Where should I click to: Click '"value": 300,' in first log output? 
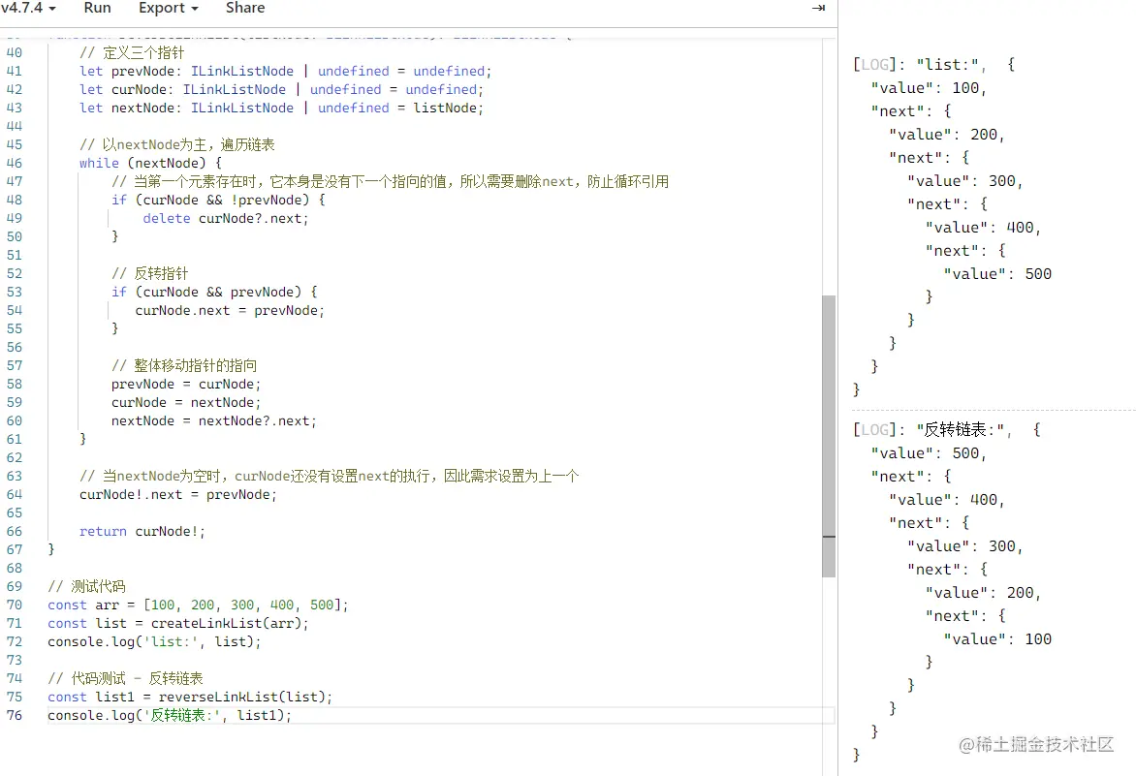[x=965, y=181]
